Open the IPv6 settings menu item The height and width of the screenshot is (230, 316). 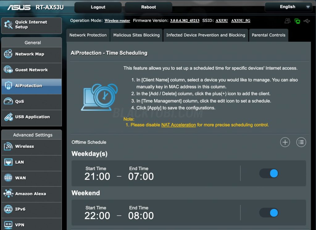[31, 210]
